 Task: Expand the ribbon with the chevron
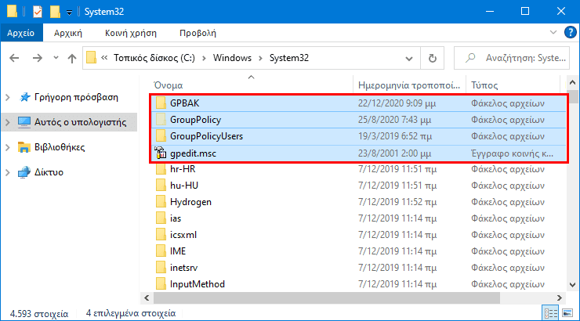coord(553,33)
